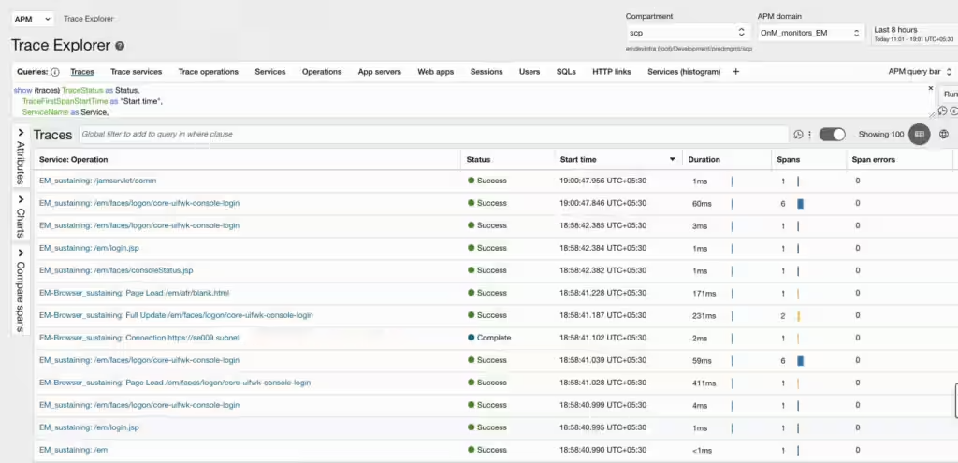Expand the Charts side panel
Screen dimensions: 958x463
[x=21, y=217]
